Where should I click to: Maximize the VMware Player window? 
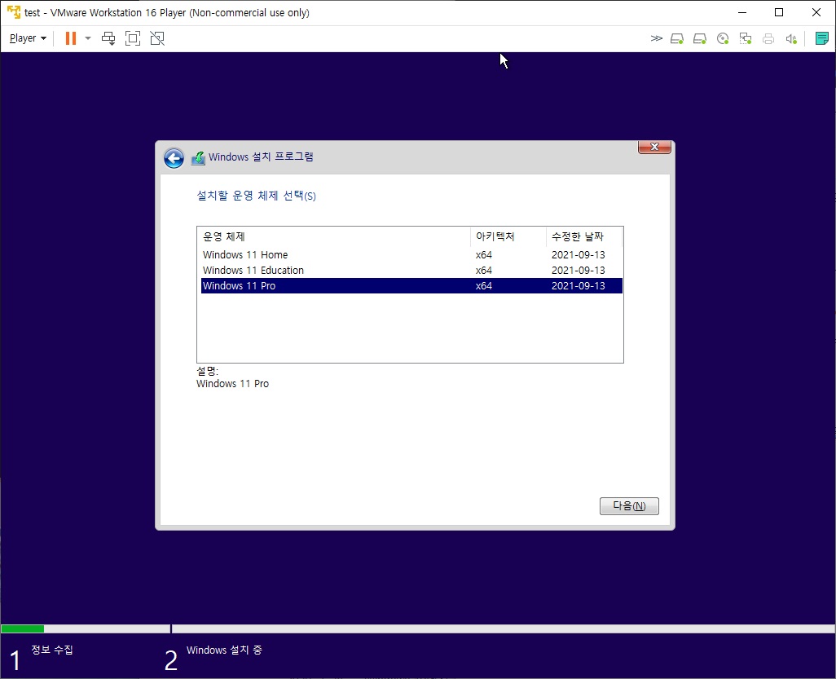click(x=779, y=12)
